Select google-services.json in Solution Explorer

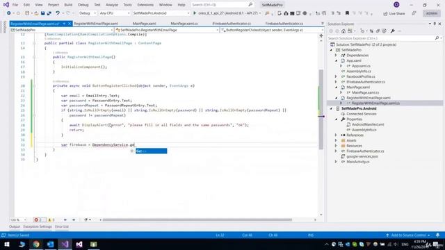tap(362, 156)
